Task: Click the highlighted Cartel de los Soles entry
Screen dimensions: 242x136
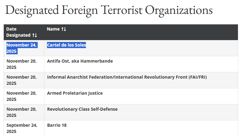Action: tap(66, 45)
